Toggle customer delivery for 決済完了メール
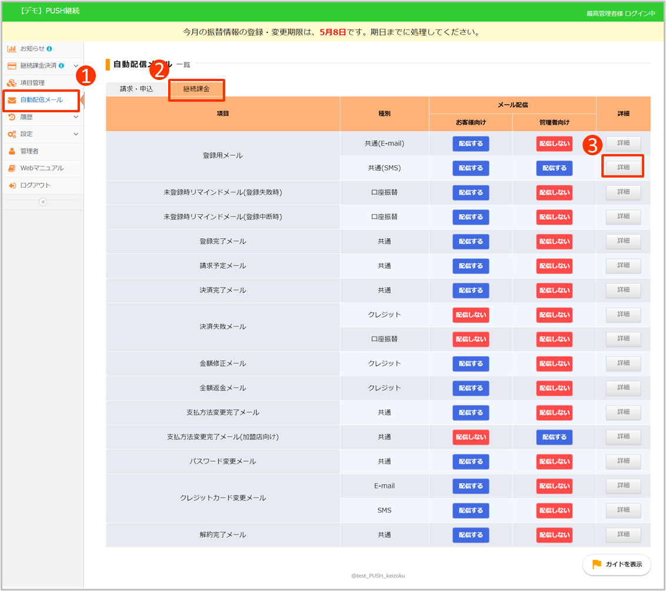This screenshot has width=666, height=591. 470,291
